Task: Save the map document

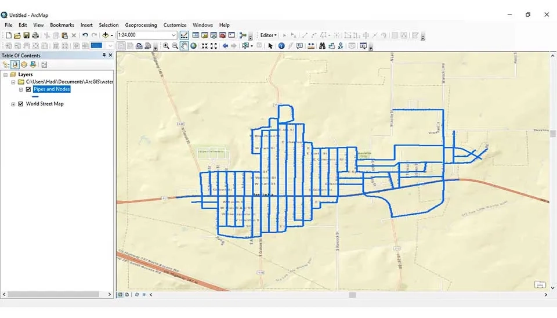Action: click(x=26, y=35)
